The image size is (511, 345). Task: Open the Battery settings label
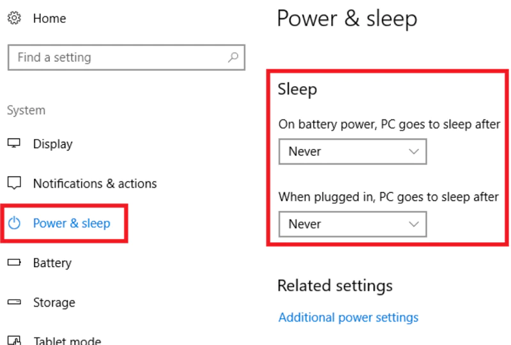pyautogui.click(x=52, y=263)
